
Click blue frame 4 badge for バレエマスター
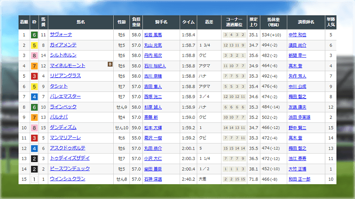(x=34, y=96)
